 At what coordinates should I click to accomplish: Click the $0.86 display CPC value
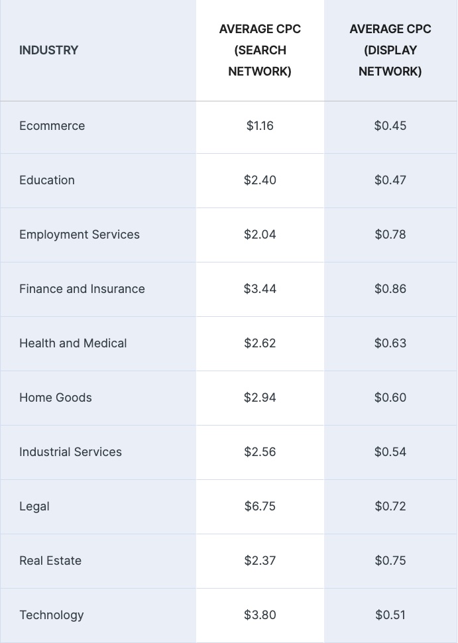point(390,289)
